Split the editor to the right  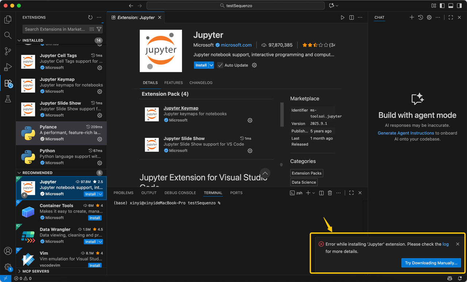351,17
